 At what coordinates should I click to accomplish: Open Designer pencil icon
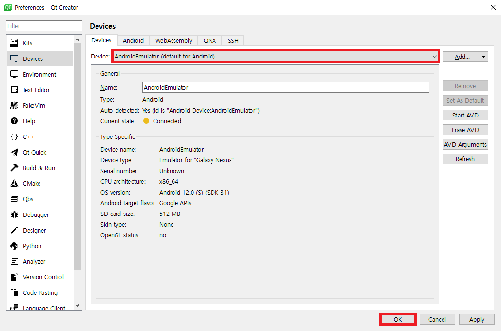(14, 230)
